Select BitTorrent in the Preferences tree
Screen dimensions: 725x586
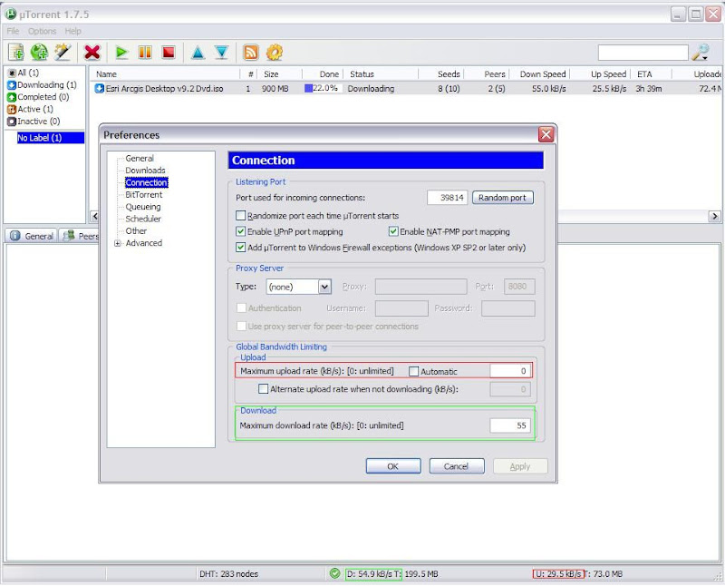pos(144,195)
